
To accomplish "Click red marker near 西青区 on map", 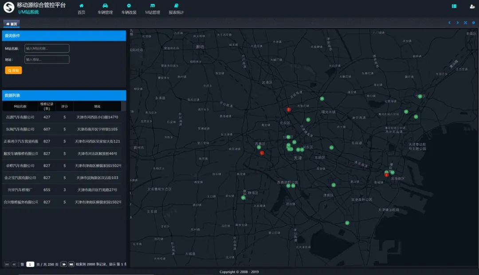I will point(262,153).
